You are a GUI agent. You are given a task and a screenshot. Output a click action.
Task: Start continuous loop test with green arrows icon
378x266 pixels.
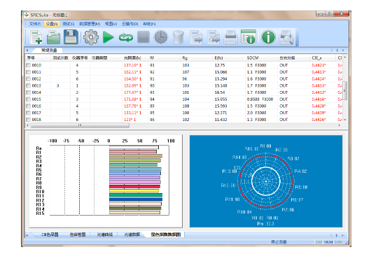pos(126,37)
